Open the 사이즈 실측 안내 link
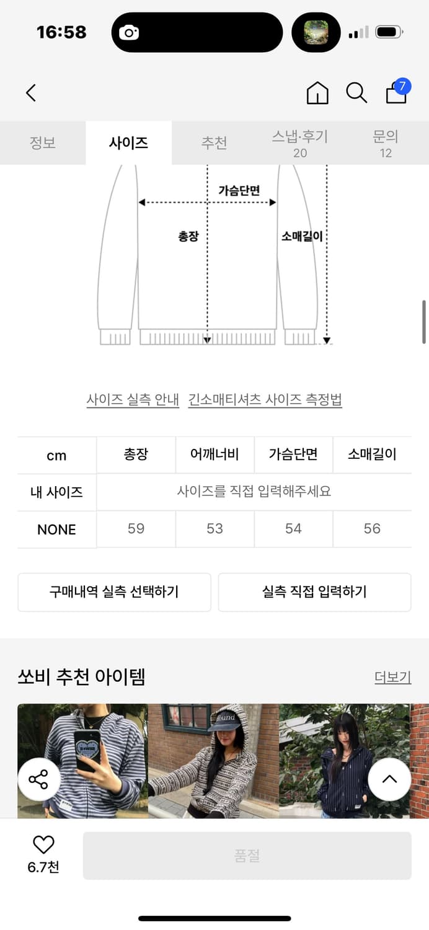This screenshot has height=930, width=429. pos(134,400)
